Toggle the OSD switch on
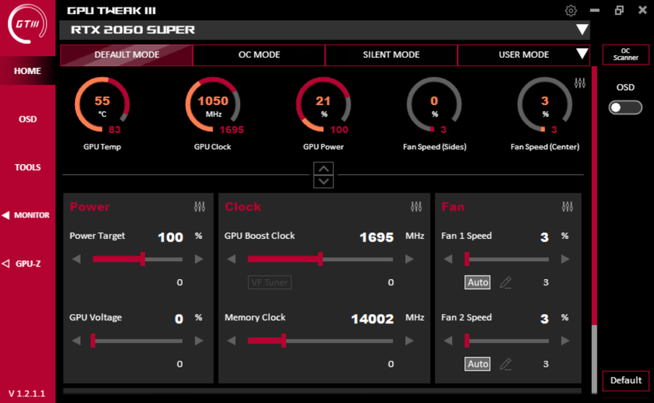Viewport: 654px width, 403px height. click(625, 108)
